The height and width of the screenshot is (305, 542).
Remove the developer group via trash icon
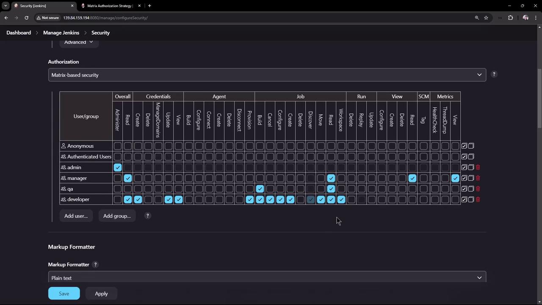(x=478, y=200)
